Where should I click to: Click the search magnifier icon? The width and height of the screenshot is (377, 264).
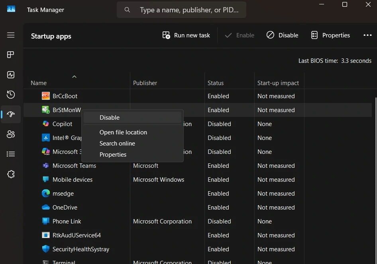[127, 10]
